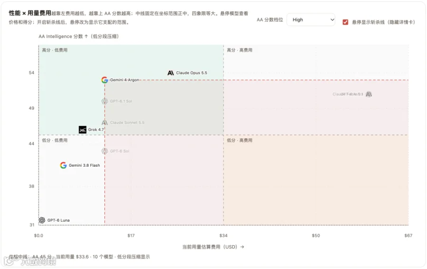Click the 低分 · 低费用 quadrant label
This screenshot has height=269, width=427.
pyautogui.click(x=55, y=140)
